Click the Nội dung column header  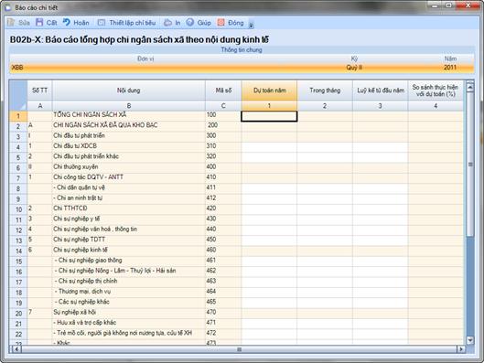(x=128, y=91)
